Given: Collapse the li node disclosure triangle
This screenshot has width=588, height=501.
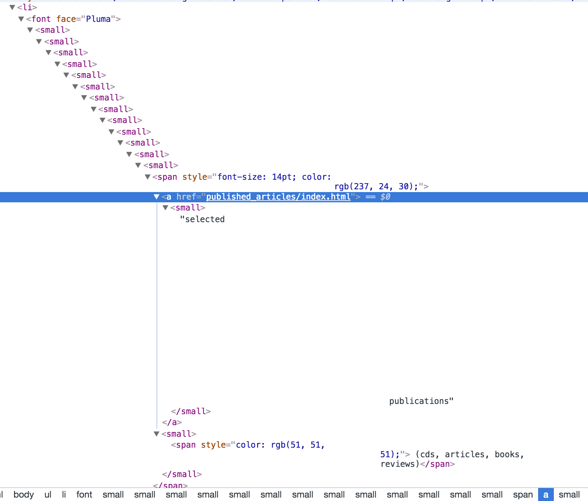Looking at the screenshot, I should (12, 7).
